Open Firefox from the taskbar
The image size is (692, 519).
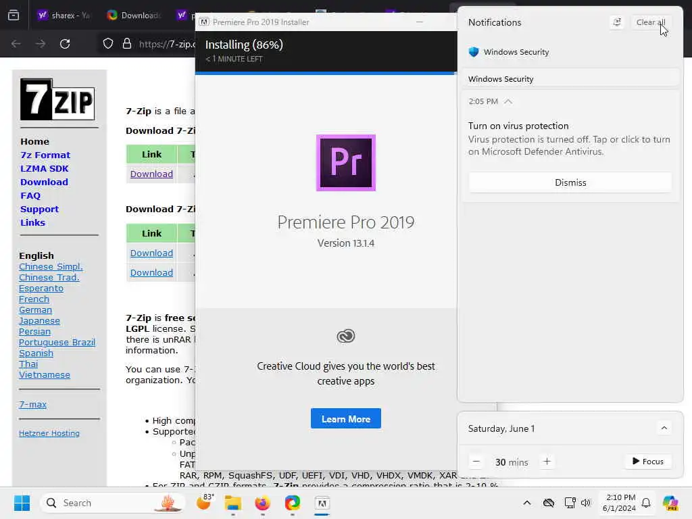click(263, 503)
